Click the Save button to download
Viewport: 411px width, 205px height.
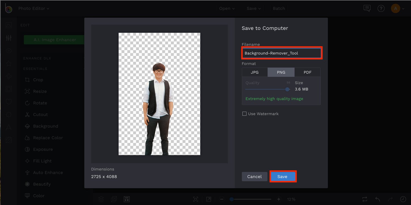[283, 176]
